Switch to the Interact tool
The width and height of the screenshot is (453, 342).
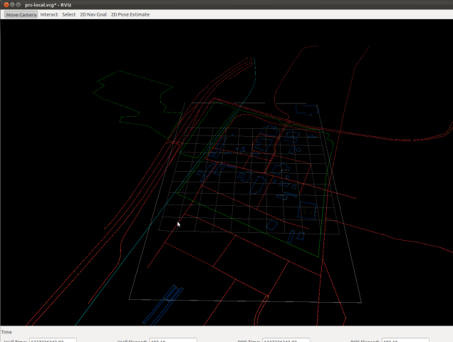49,14
